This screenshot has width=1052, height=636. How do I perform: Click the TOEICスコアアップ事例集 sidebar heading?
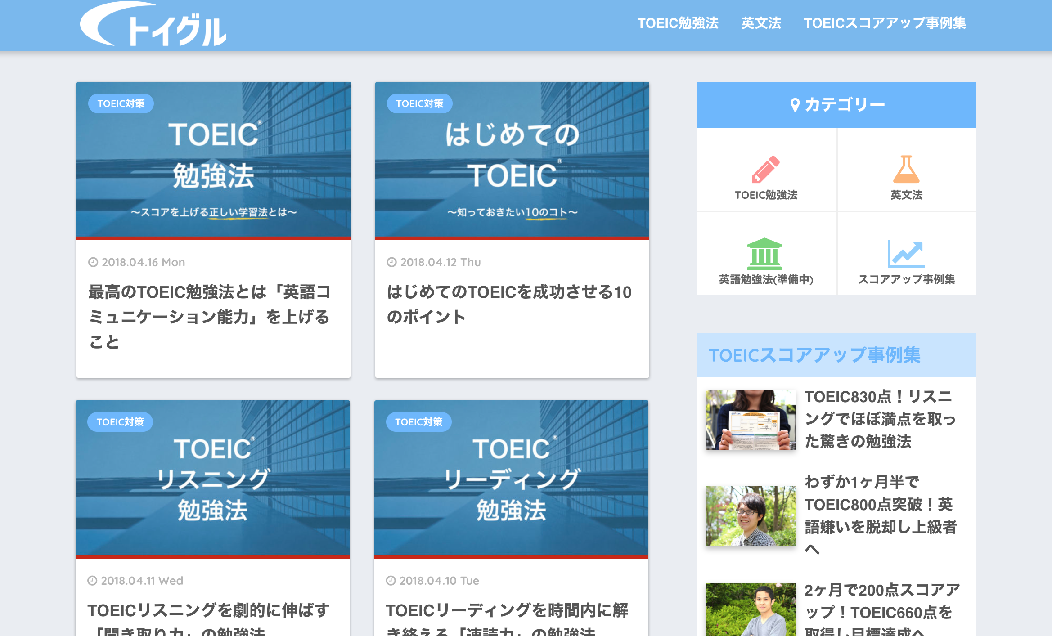coord(836,355)
